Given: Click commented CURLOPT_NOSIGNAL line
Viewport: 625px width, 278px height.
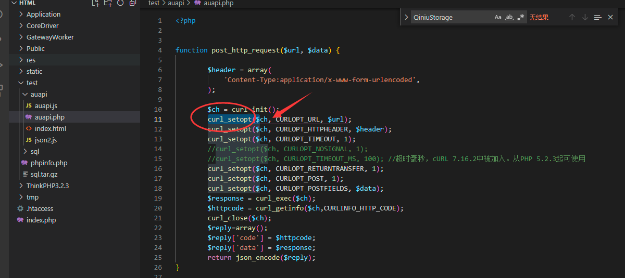Looking at the screenshot, I should 287,149.
